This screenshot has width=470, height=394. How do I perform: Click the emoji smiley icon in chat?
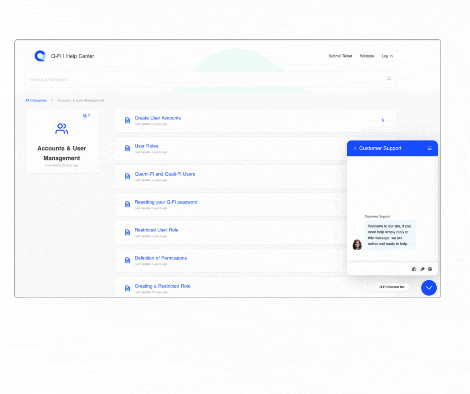click(x=430, y=269)
